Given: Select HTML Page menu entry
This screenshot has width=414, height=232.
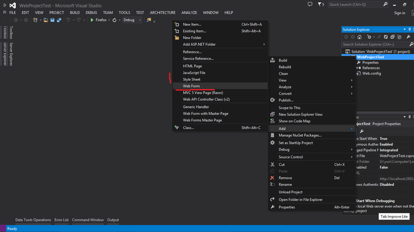Looking at the screenshot, I should (220, 66).
